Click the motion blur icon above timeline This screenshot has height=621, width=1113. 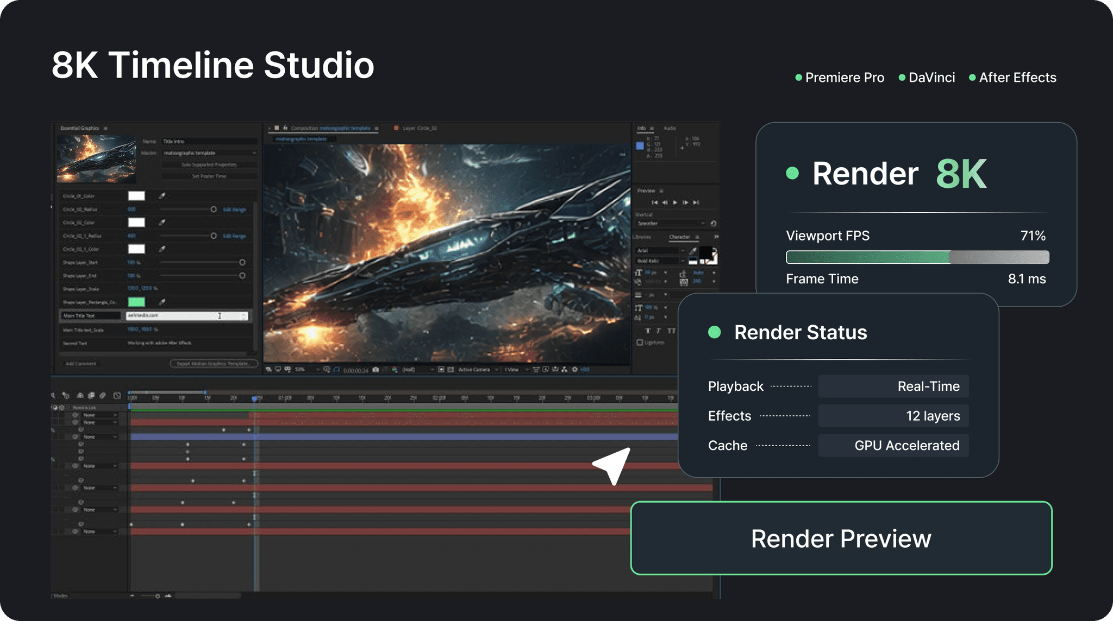pos(103,396)
